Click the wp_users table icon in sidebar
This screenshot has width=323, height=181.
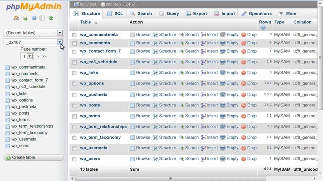click(7, 146)
